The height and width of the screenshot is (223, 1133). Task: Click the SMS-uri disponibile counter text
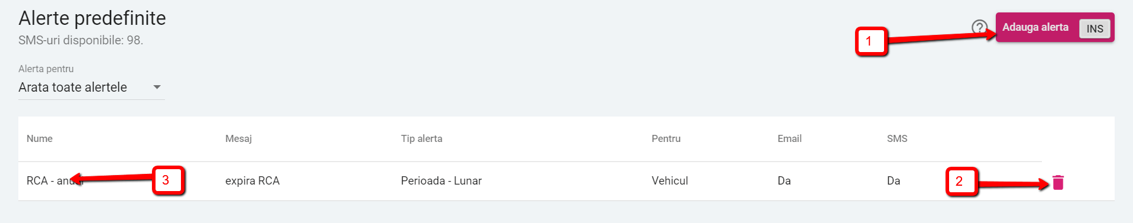tap(81, 40)
